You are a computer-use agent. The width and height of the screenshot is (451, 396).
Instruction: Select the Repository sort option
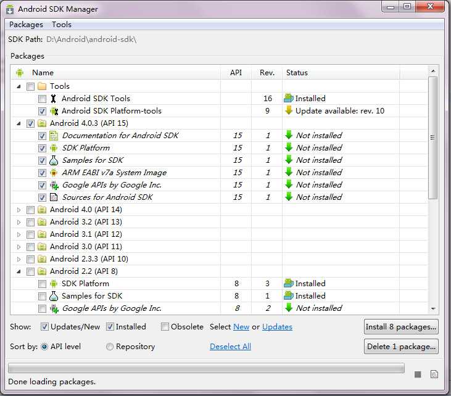(x=110, y=347)
